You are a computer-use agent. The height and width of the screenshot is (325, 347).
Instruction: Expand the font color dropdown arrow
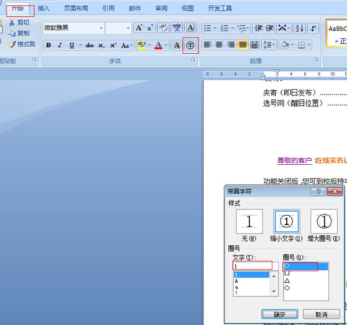pos(166,46)
